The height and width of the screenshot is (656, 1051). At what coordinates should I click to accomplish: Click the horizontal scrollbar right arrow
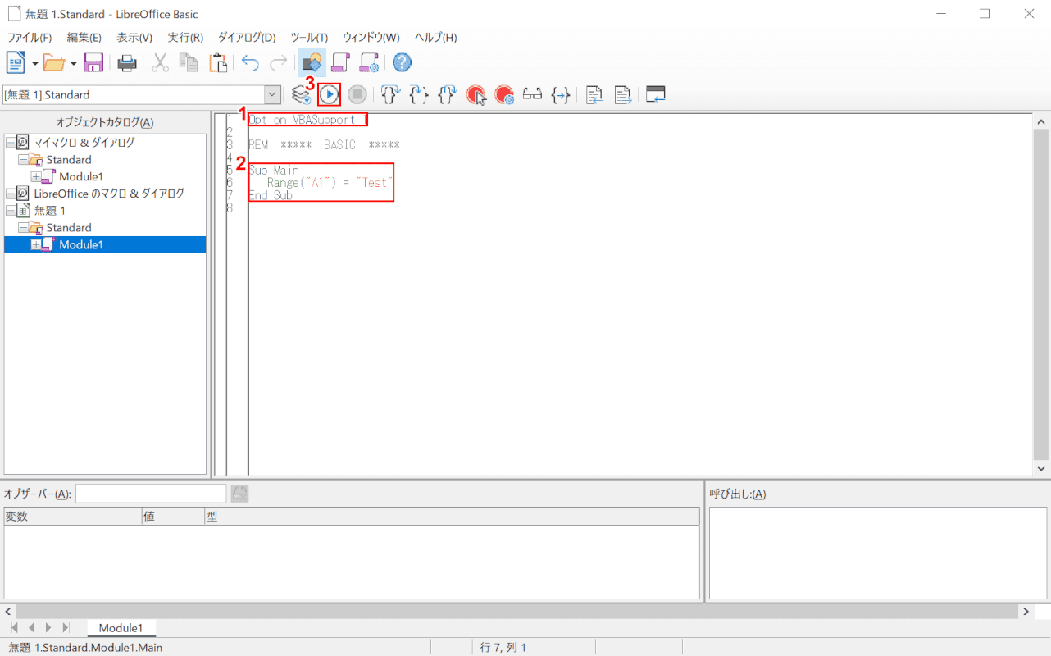[1026, 611]
